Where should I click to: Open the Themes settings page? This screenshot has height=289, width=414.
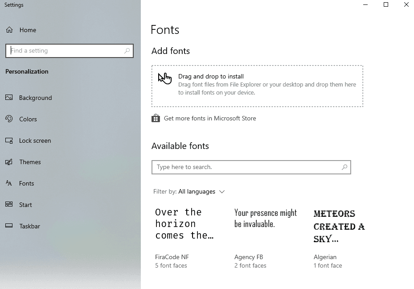click(x=30, y=162)
